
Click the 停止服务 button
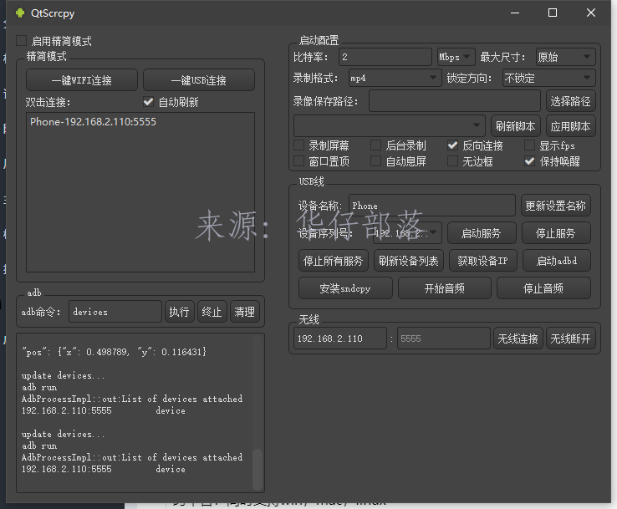(556, 233)
